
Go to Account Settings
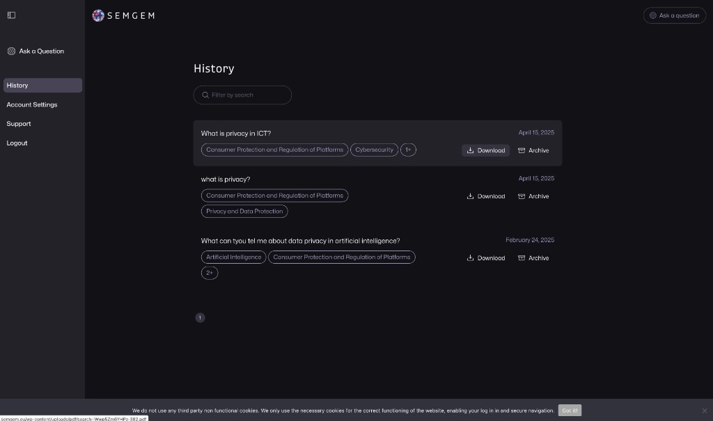tap(32, 104)
